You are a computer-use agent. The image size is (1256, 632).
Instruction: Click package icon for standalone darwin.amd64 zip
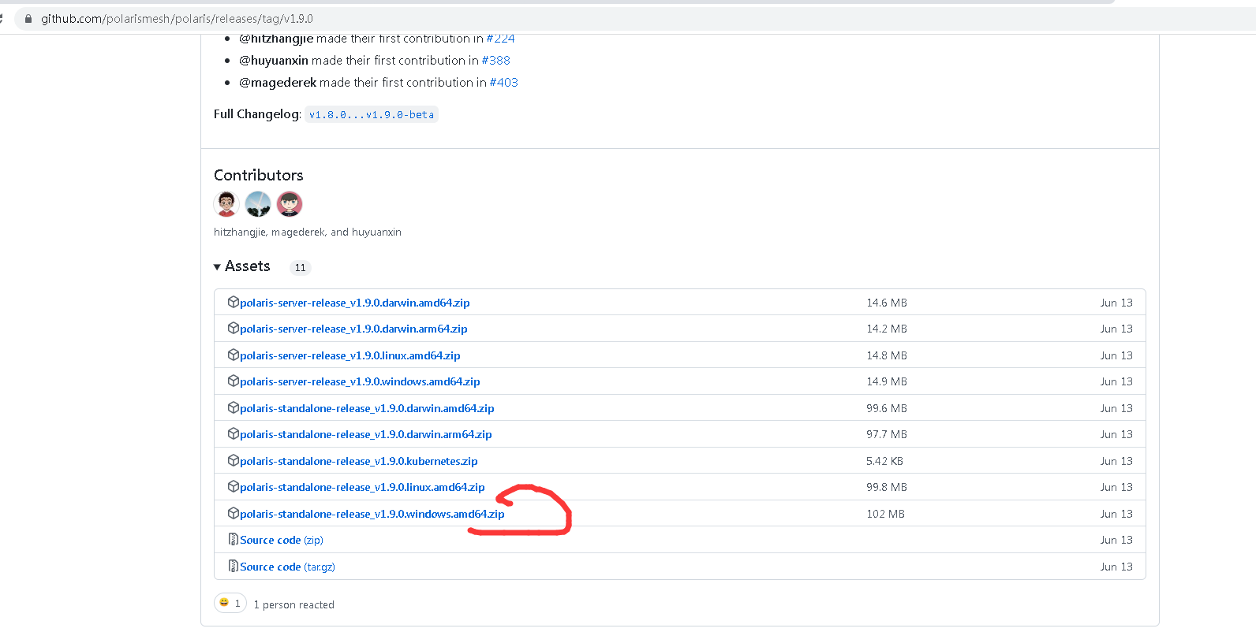234,407
